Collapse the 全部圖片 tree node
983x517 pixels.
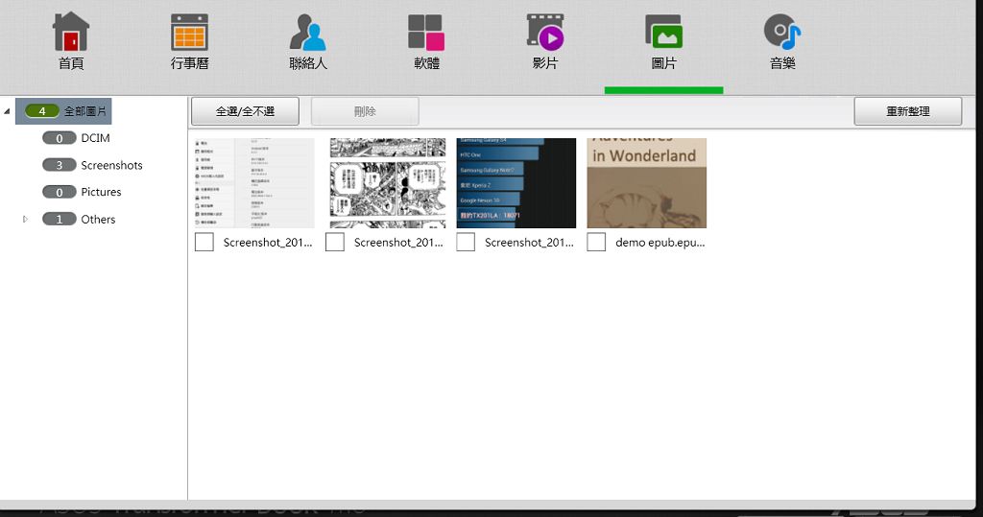click(7, 111)
